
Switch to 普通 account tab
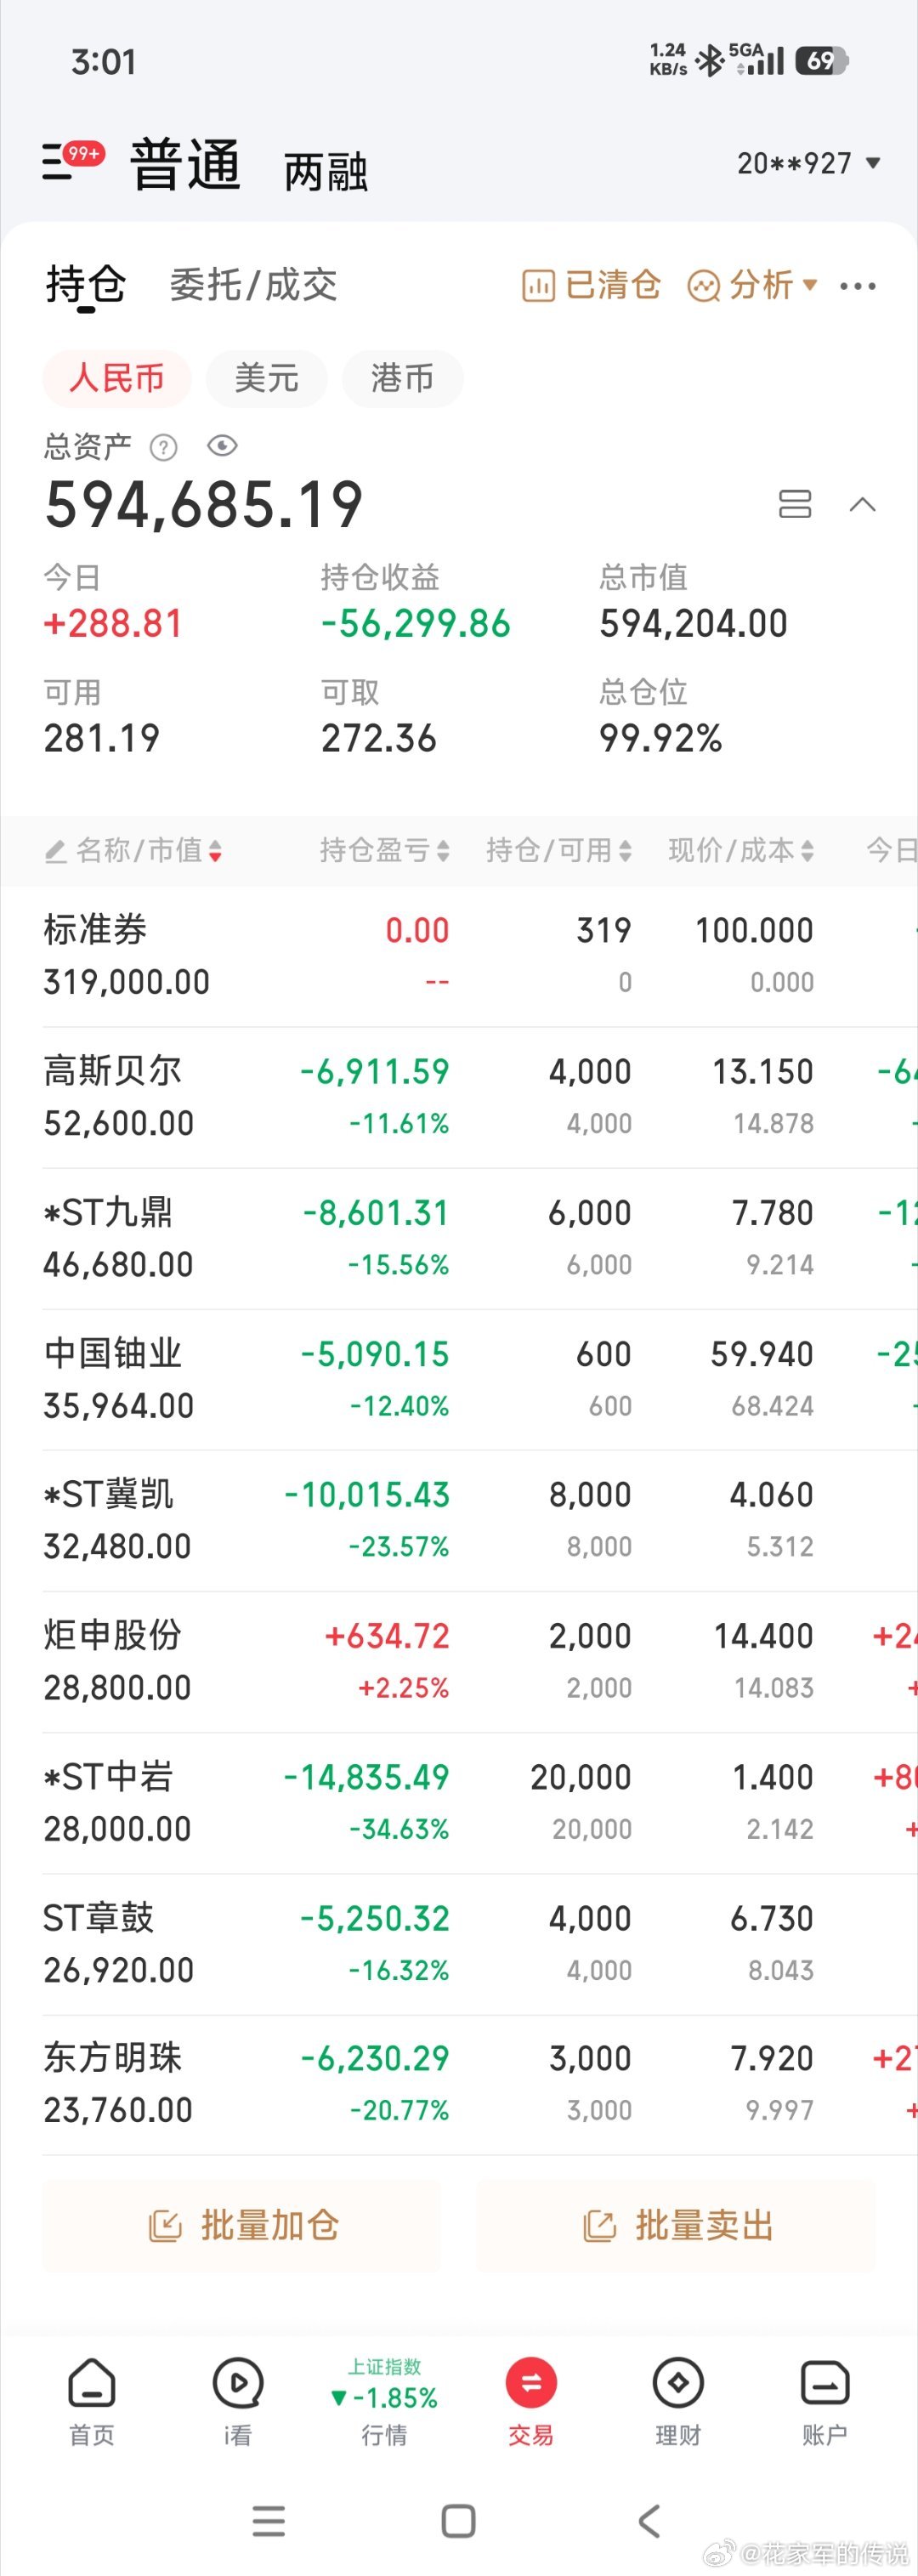tap(186, 165)
